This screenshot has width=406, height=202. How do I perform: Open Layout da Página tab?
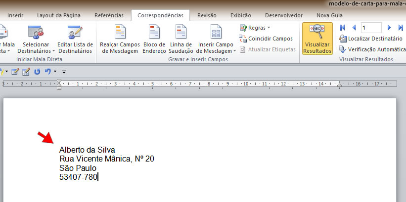click(59, 15)
